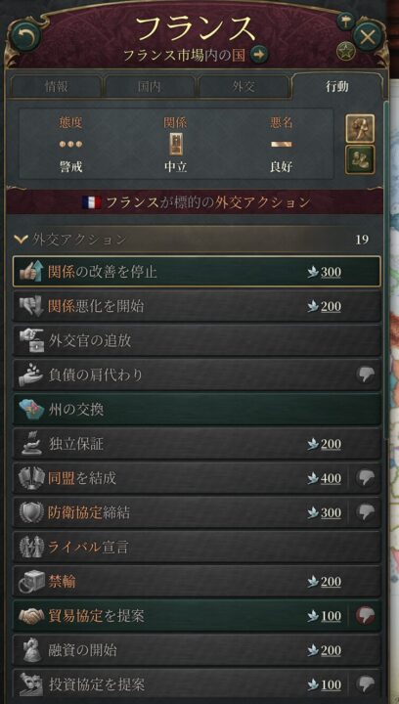Viewport: 399px width, 704px height.
Task: Click the arrow icon next to フランス市場内の国
Action: (x=259, y=55)
